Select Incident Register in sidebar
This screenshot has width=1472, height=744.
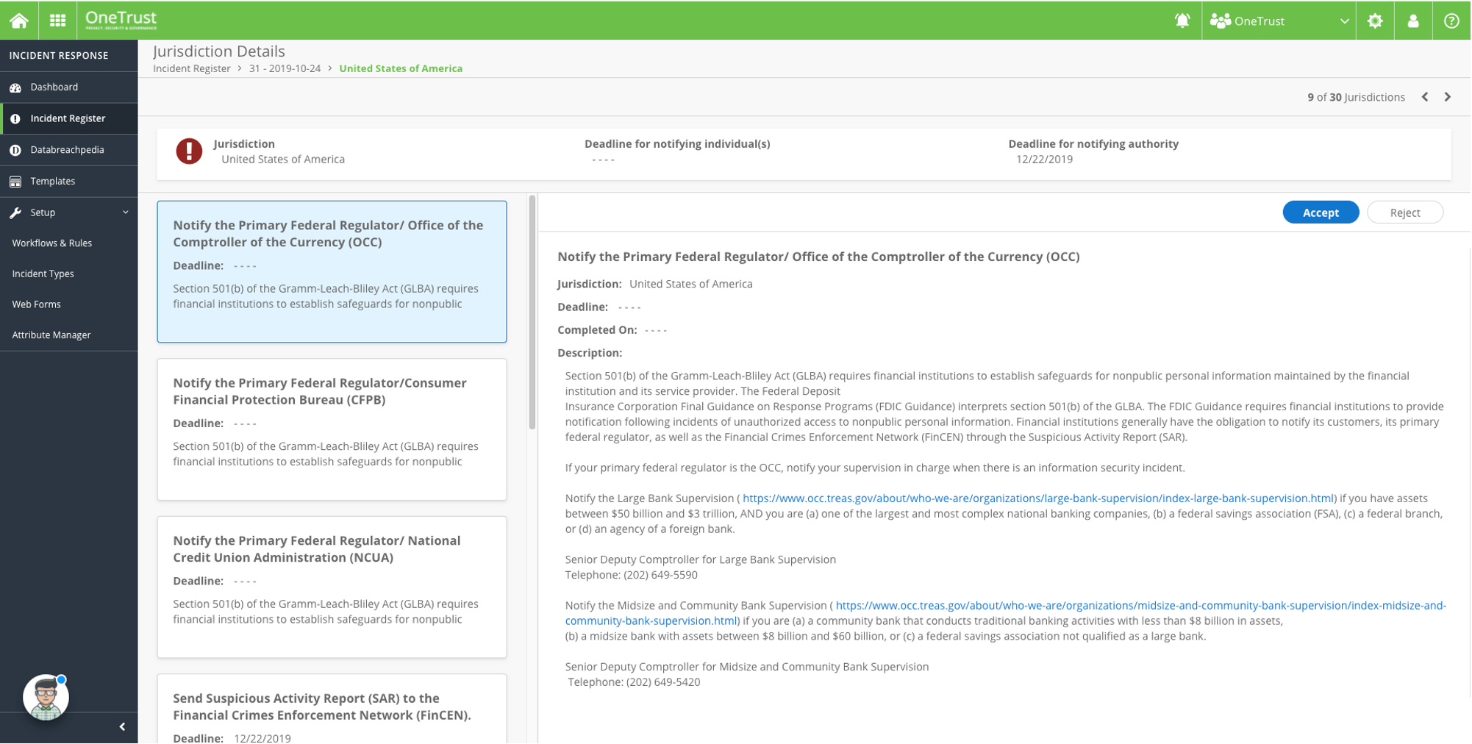click(69, 118)
